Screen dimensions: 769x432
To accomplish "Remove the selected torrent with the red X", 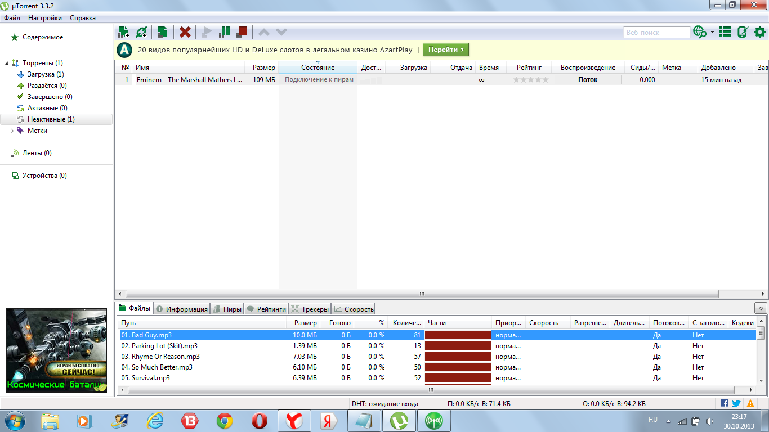I will pos(185,32).
